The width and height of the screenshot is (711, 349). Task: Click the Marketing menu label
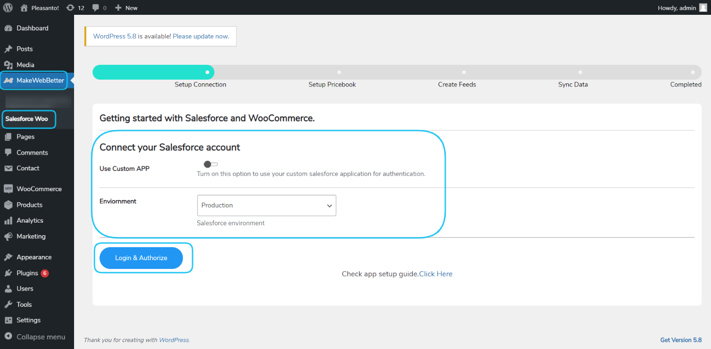click(31, 237)
